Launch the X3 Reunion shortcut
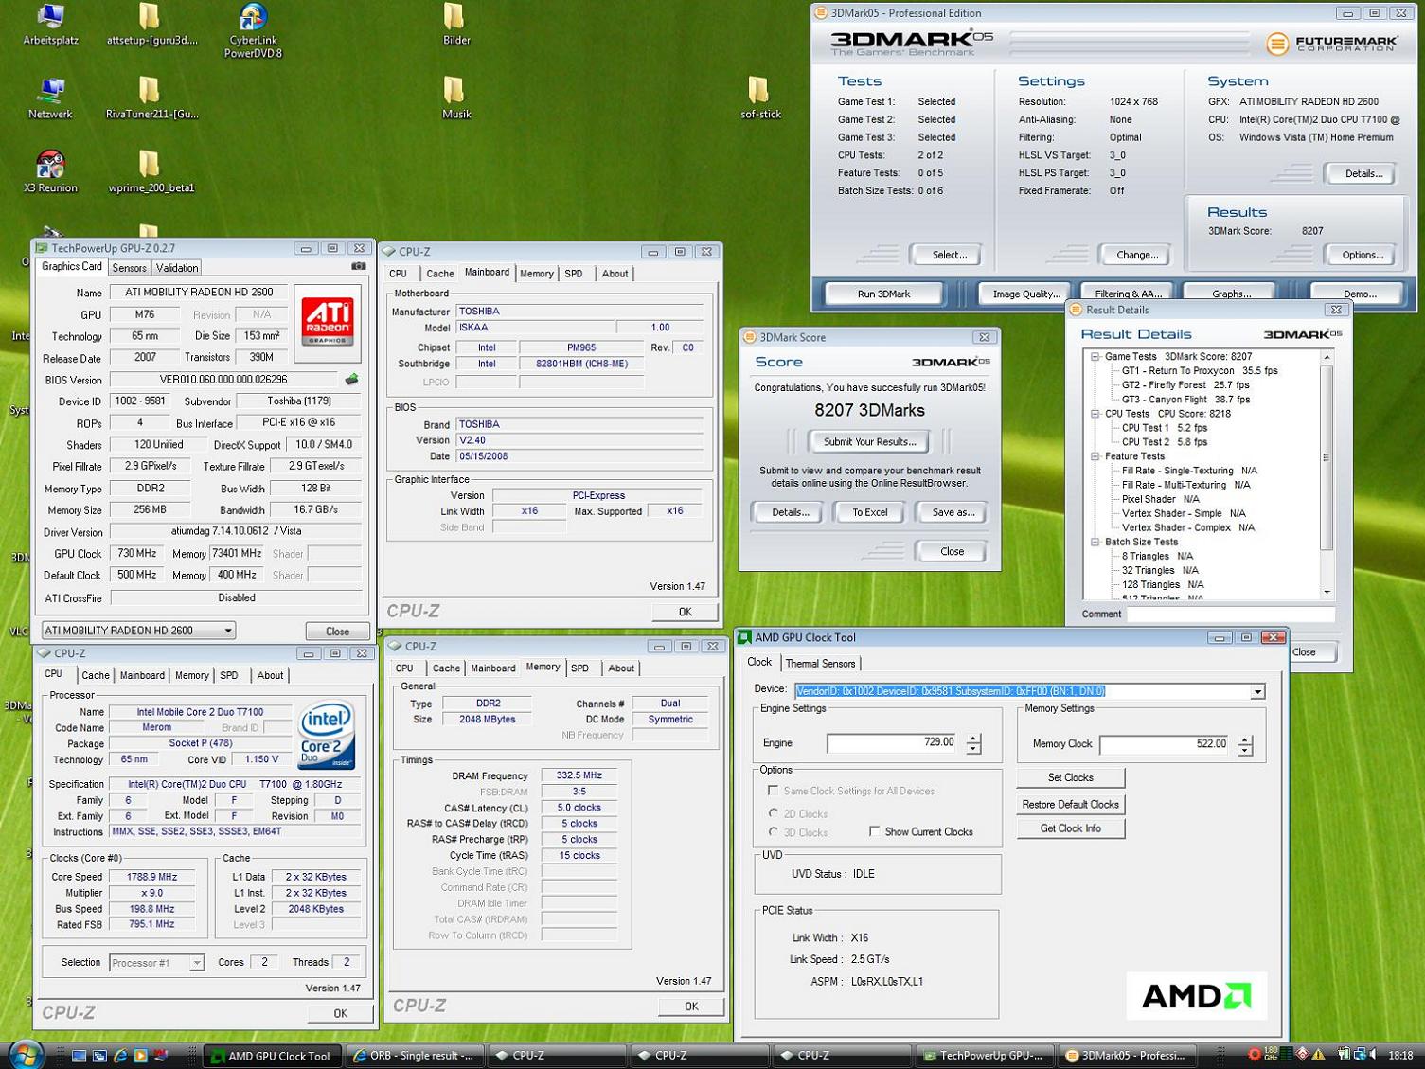This screenshot has height=1069, width=1425. tap(50, 172)
